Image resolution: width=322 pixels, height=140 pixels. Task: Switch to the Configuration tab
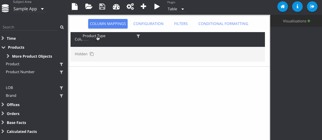[148, 24]
